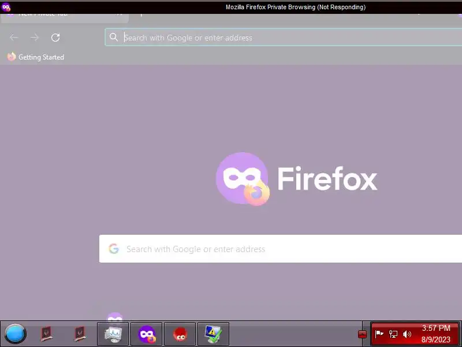Viewport: 462px width, 347px height.
Task: Show hidden tray icons arrow
Action: coord(362,334)
